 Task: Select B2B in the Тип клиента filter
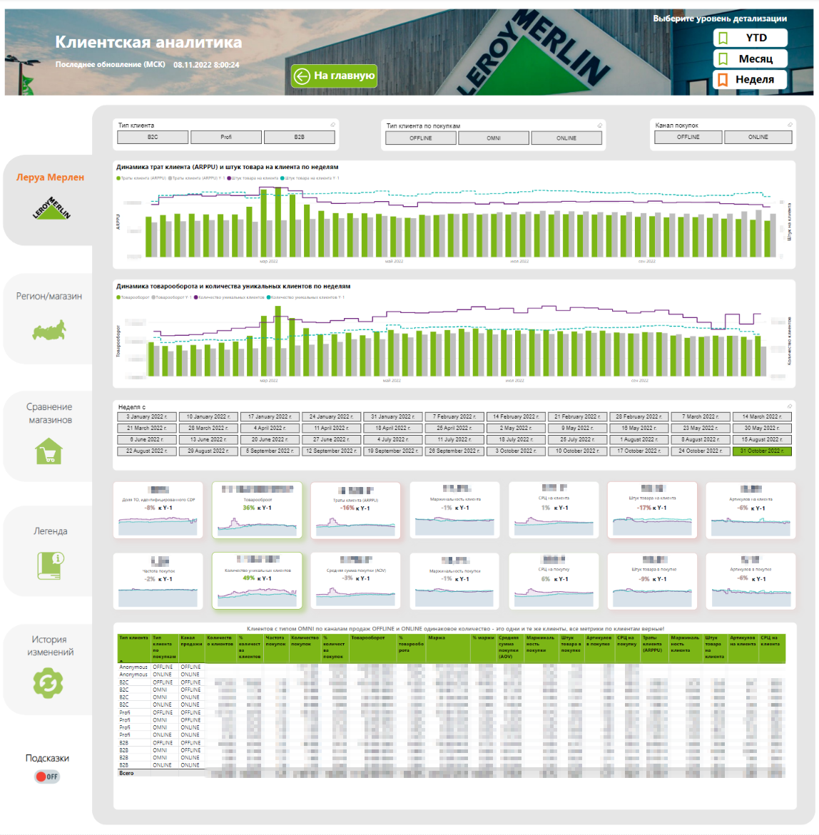pyautogui.click(x=300, y=137)
